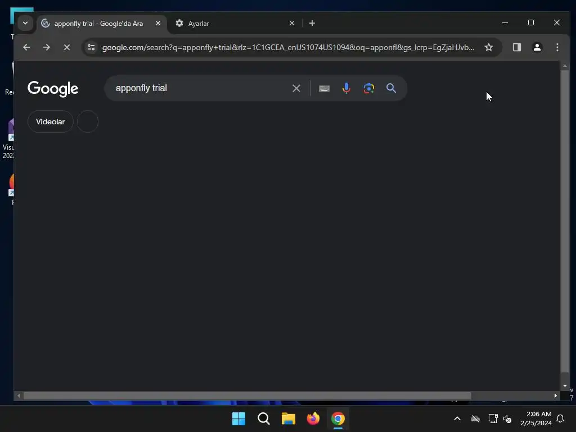Open the muted volume tray icon

point(507,418)
